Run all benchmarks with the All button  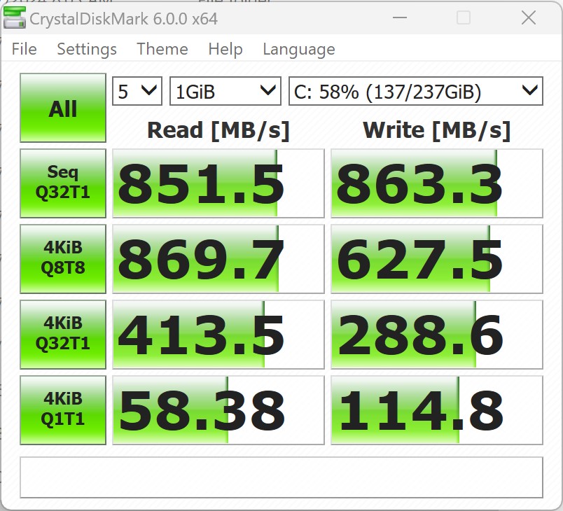[x=63, y=108]
